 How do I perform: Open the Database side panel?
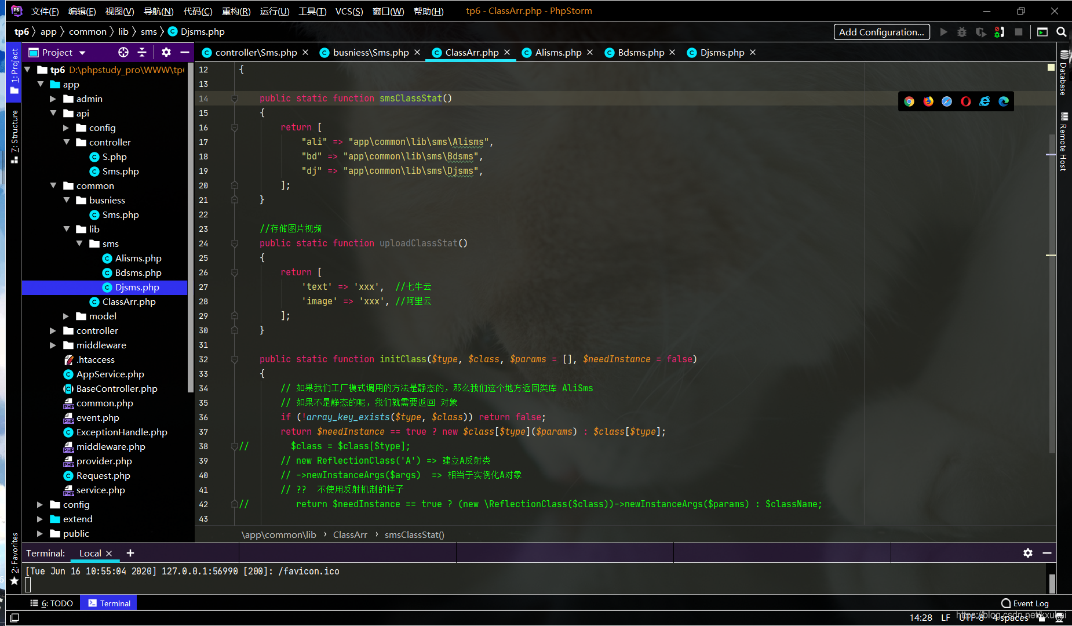1064,73
